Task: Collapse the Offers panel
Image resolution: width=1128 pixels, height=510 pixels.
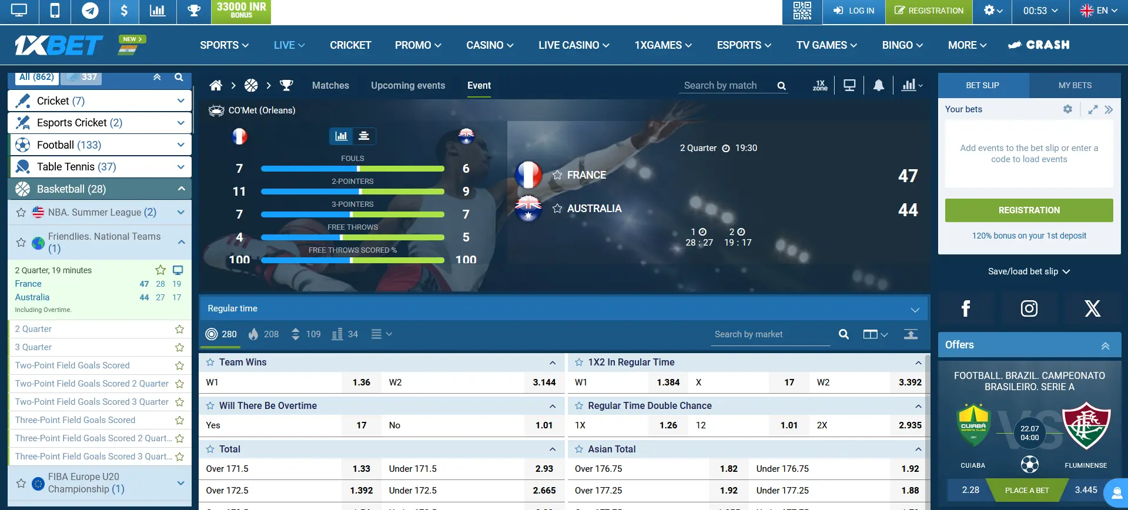Action: (x=1105, y=345)
